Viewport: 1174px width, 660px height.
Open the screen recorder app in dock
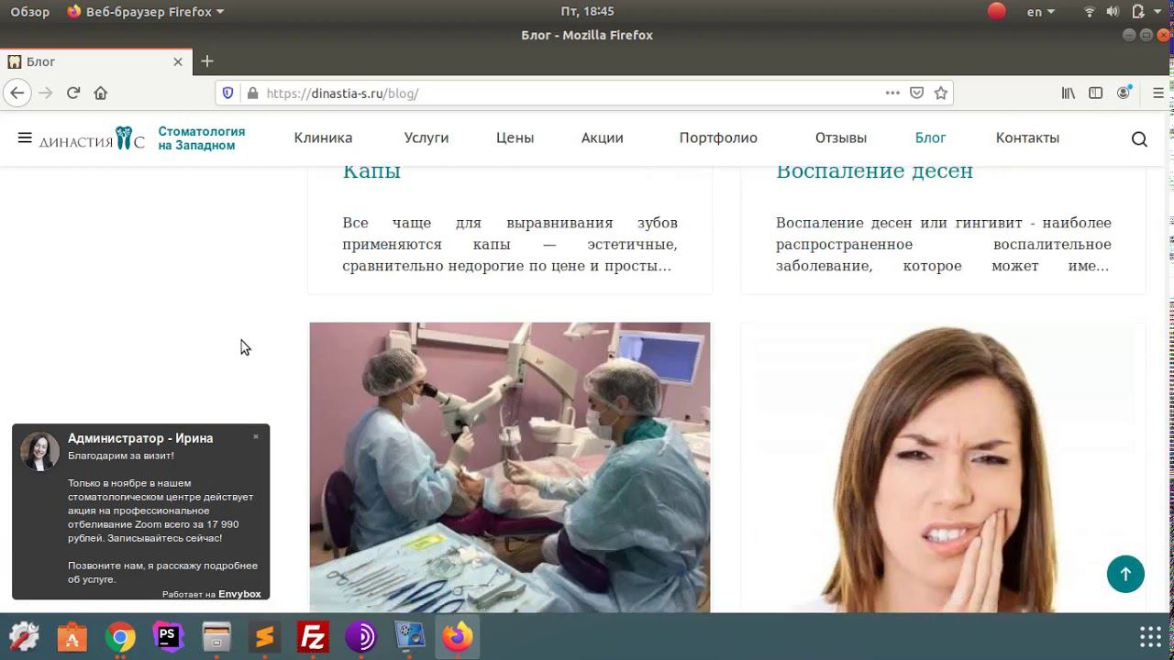coord(409,636)
